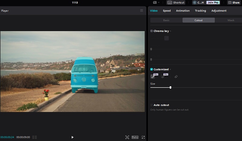The width and height of the screenshot is (242, 141).
Task: Switch to the Speed tab
Action: point(167,11)
